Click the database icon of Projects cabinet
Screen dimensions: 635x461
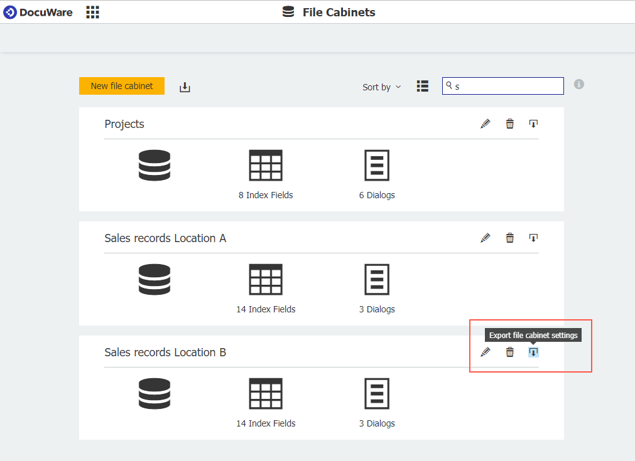155,165
